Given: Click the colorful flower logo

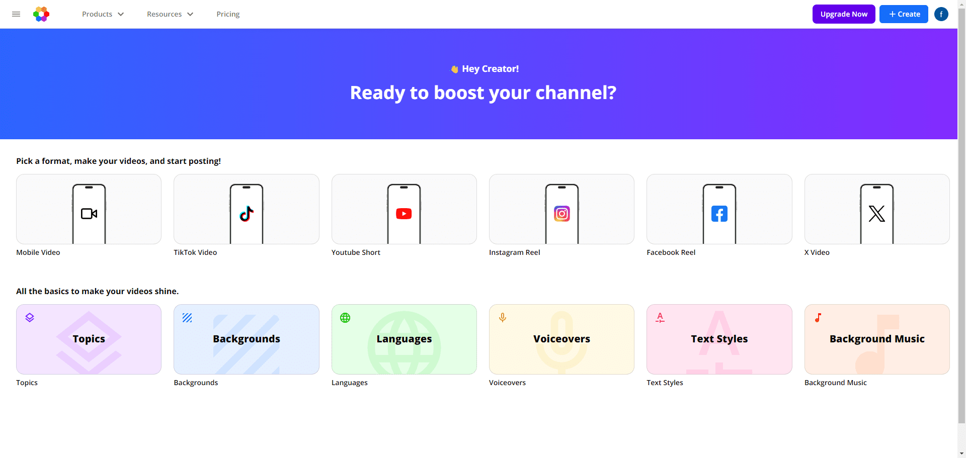Looking at the screenshot, I should pos(41,14).
